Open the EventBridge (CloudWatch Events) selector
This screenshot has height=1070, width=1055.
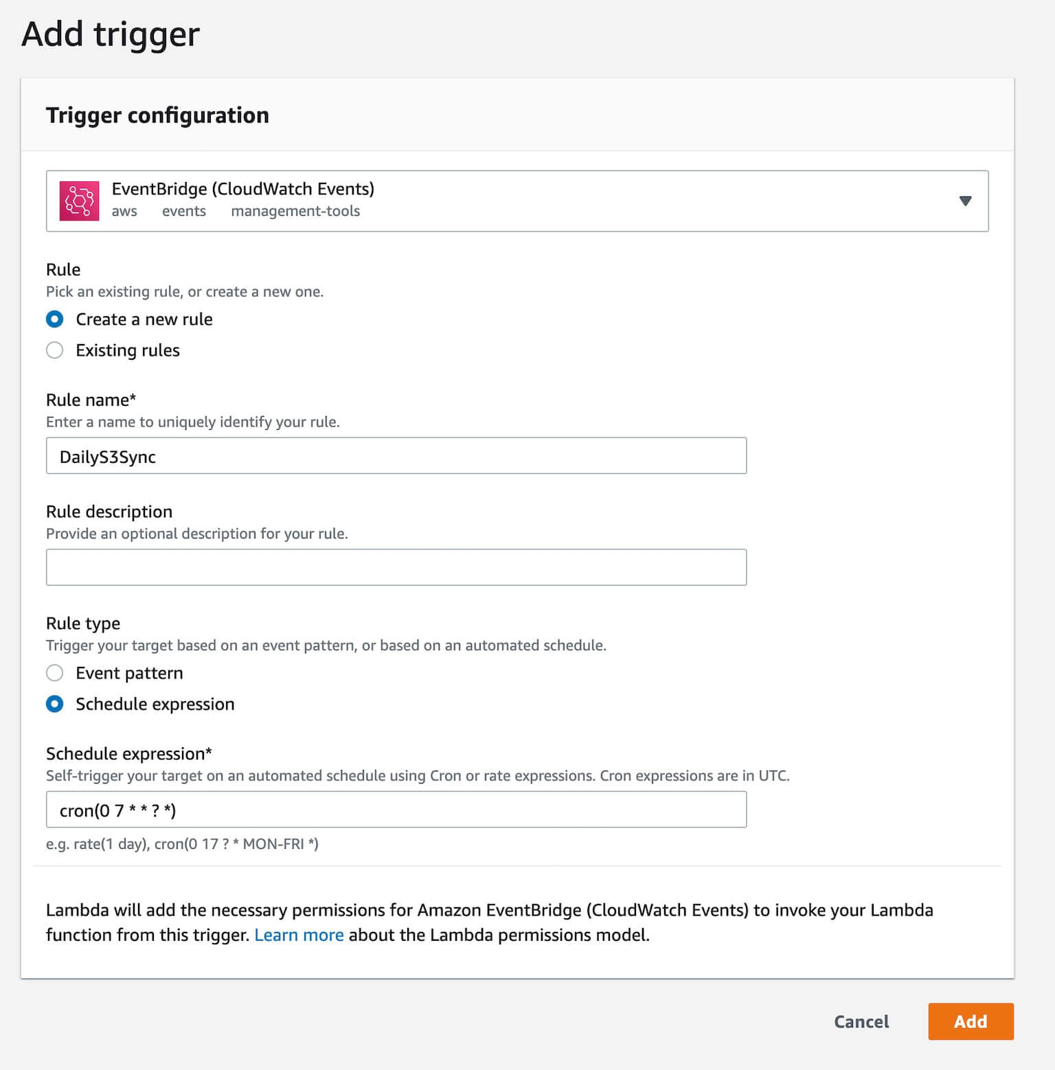(x=517, y=201)
